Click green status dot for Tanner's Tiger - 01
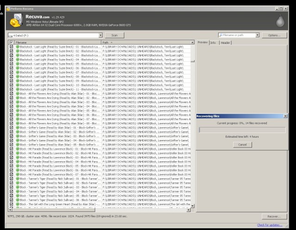Viewport: 296px width, 230px height. (x=18, y=179)
